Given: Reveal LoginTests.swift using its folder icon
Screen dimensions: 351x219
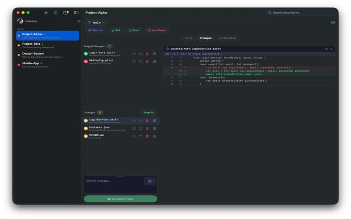Looking at the screenshot, I should pyautogui.click(x=140, y=54).
